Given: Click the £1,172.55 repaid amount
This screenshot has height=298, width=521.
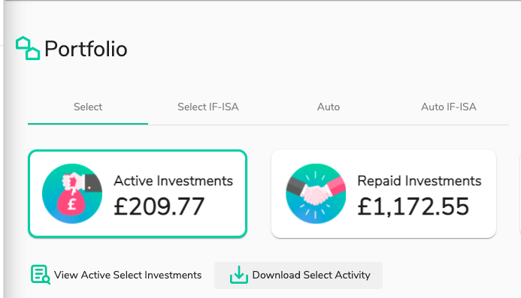Looking at the screenshot, I should 413,206.
